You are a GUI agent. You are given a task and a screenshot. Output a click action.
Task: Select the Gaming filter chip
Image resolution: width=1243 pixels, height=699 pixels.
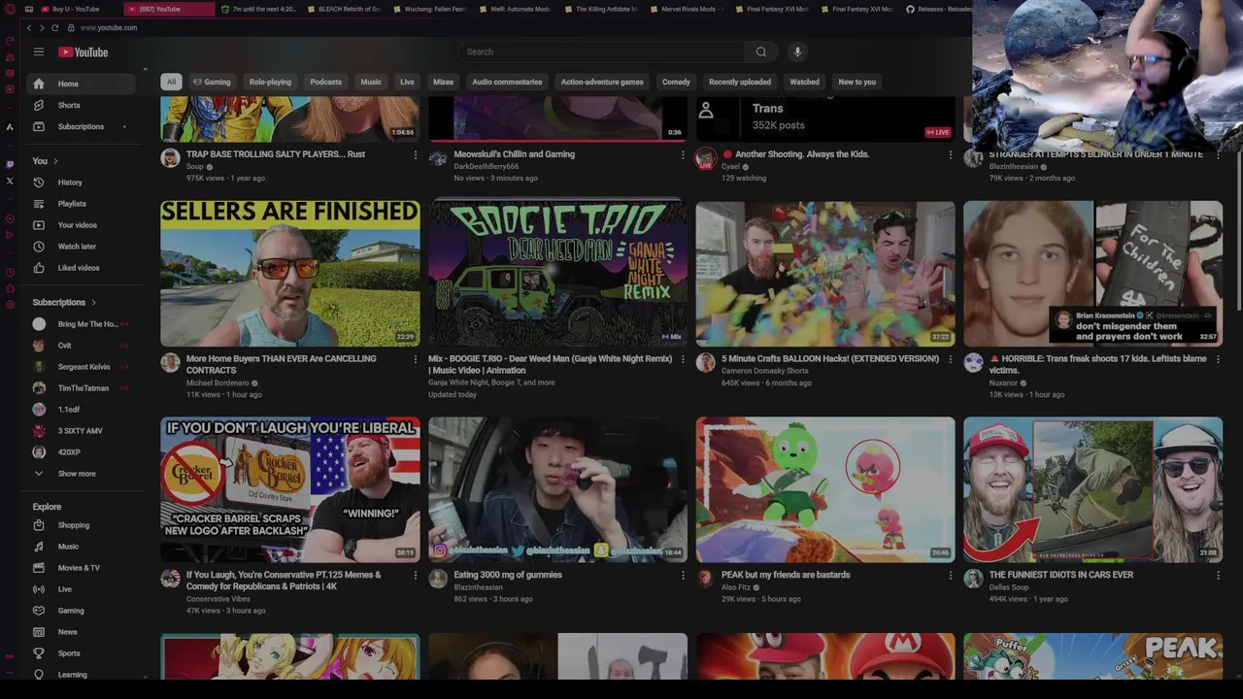pos(212,82)
